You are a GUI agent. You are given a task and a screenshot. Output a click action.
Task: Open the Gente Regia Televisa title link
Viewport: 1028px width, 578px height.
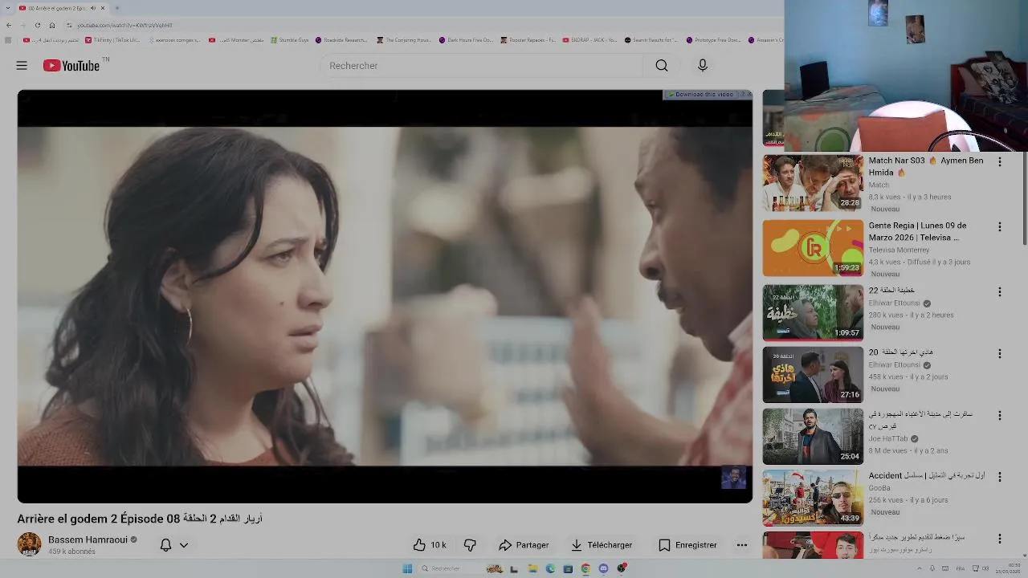[918, 231]
